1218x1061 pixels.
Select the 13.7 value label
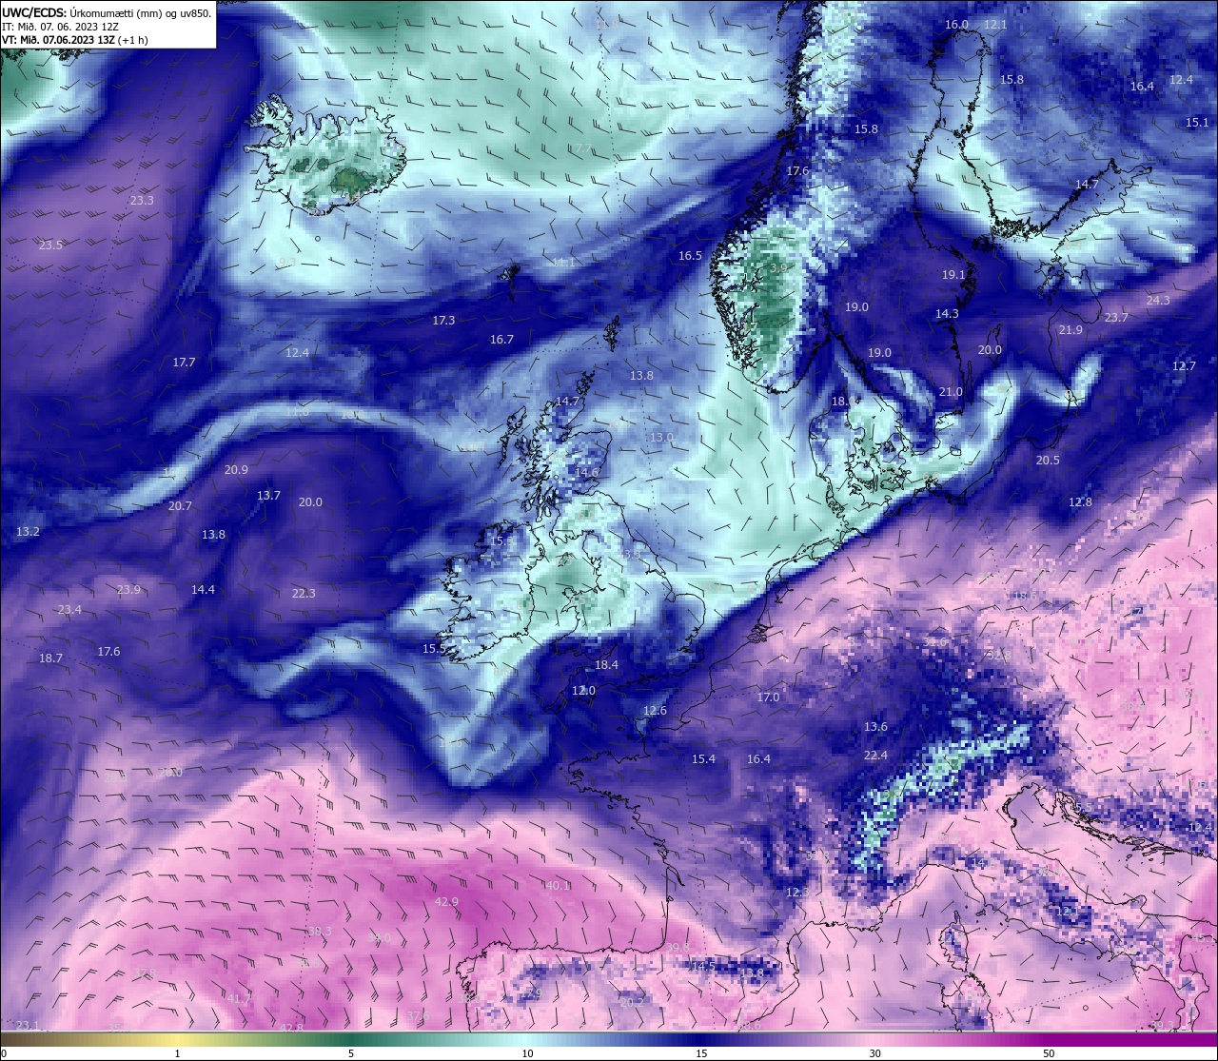coord(268,495)
